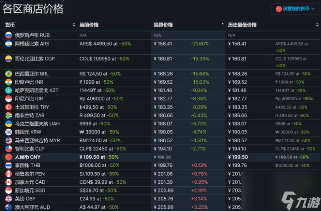Open the 设置您的货币 currency dropdown
The height and width of the screenshot is (211, 321).
click(296, 8)
